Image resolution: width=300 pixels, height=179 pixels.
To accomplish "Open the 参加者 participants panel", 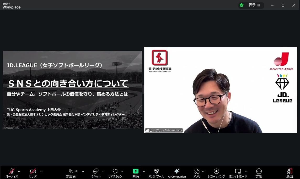I will (x=71, y=173).
